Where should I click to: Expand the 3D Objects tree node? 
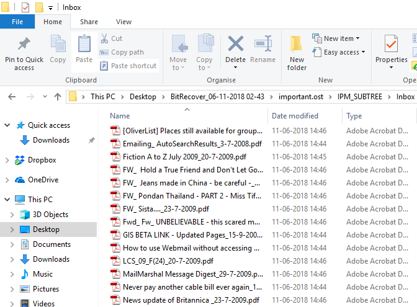point(12,215)
